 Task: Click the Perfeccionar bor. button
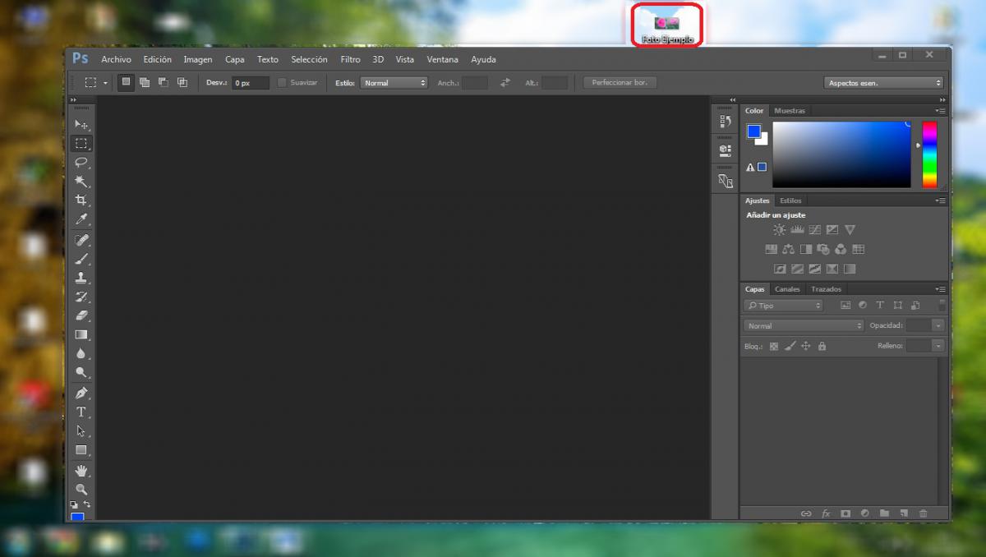pyautogui.click(x=620, y=82)
